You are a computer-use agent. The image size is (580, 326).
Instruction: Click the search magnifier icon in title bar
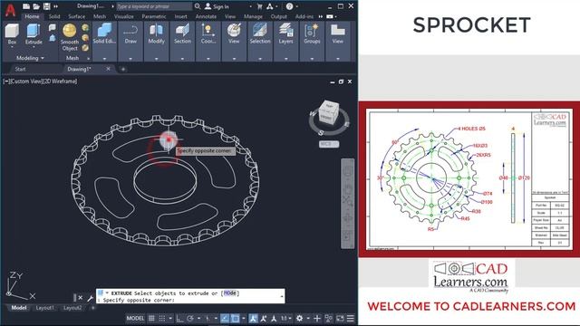198,6
